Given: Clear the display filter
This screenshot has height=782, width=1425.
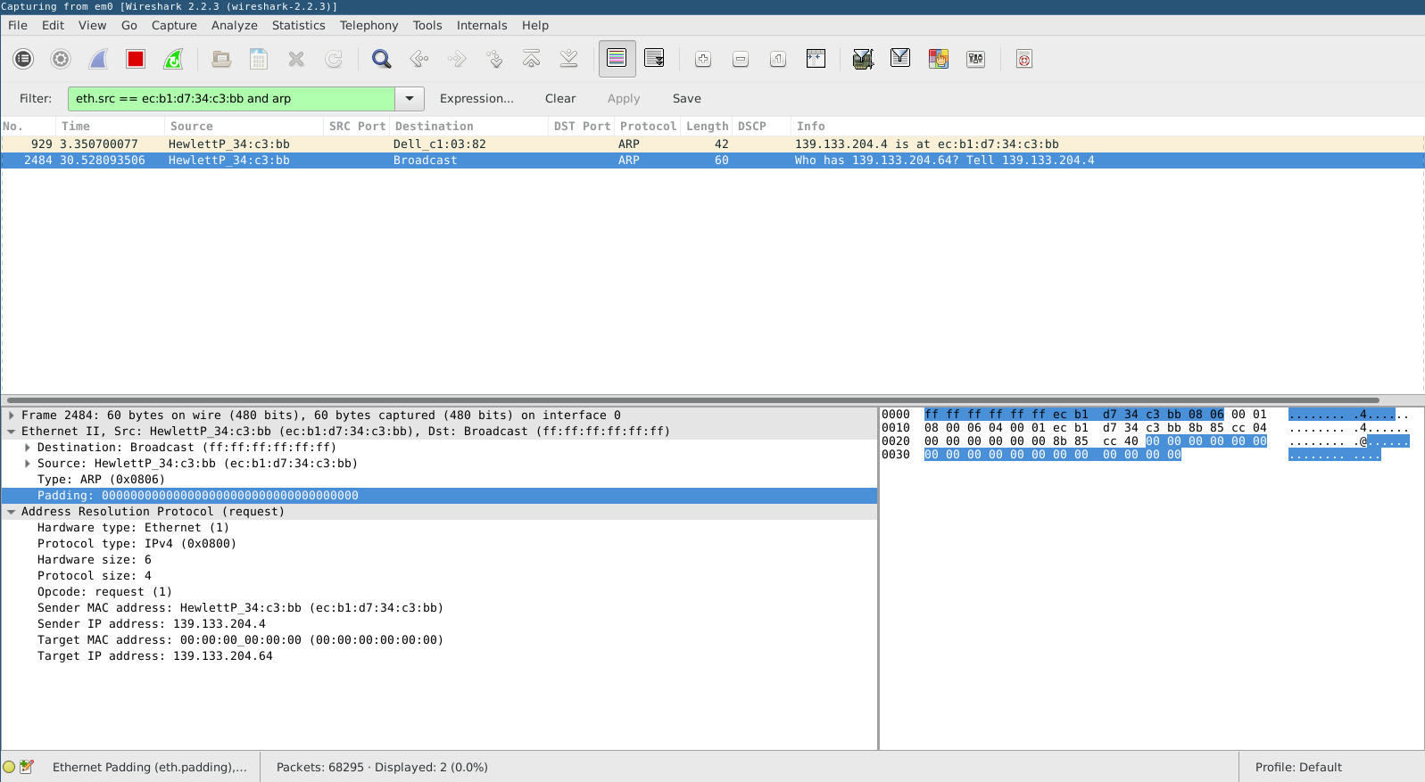Looking at the screenshot, I should click(560, 99).
